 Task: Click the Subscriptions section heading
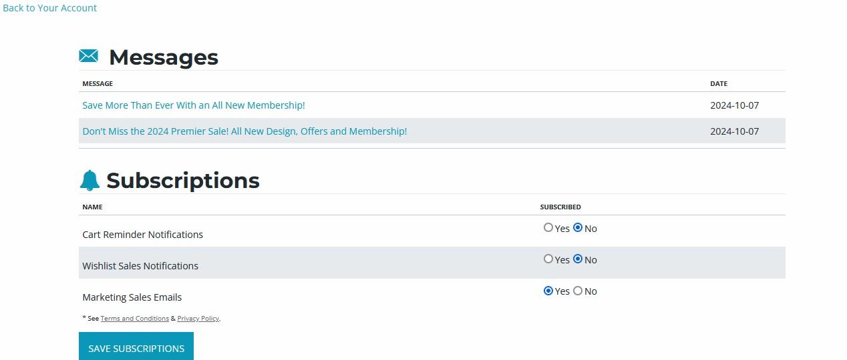183,181
